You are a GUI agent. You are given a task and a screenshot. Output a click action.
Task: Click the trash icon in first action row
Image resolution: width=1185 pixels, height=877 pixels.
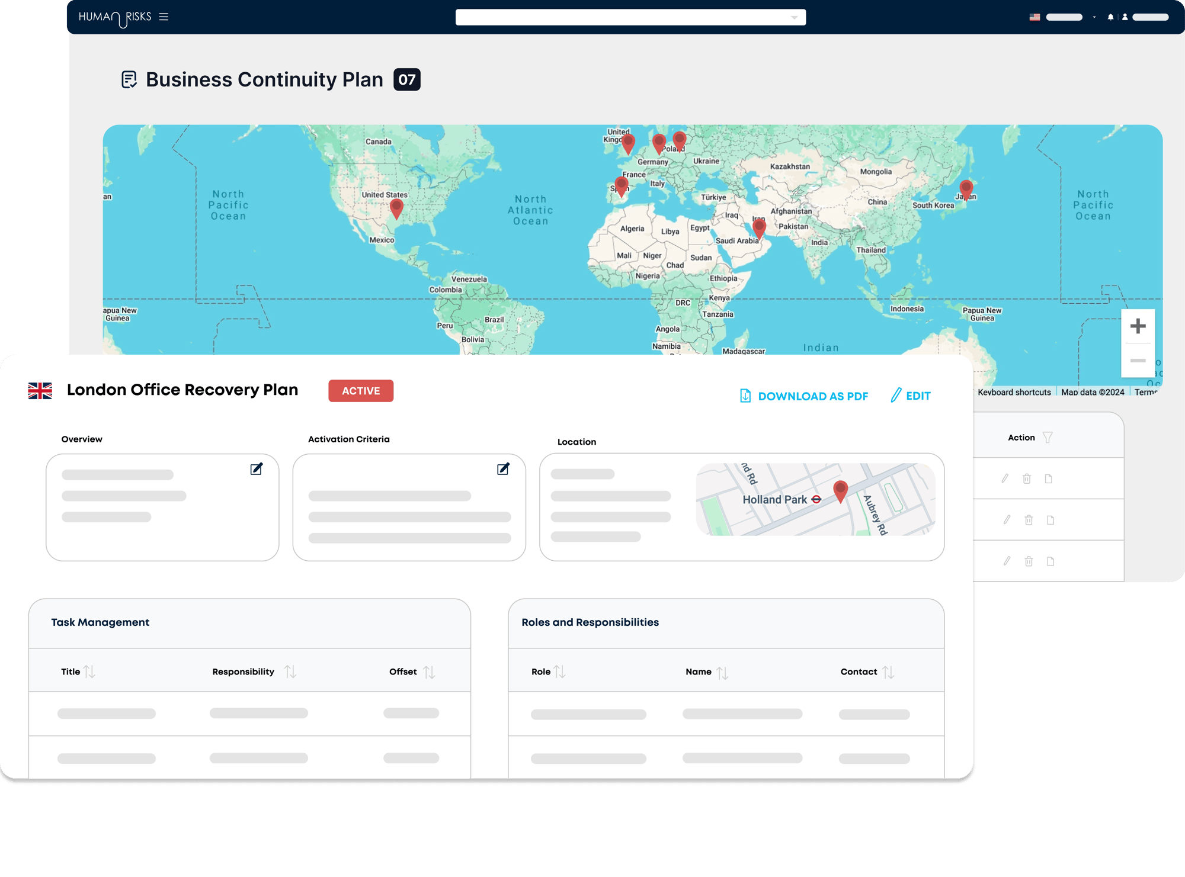coord(1027,478)
